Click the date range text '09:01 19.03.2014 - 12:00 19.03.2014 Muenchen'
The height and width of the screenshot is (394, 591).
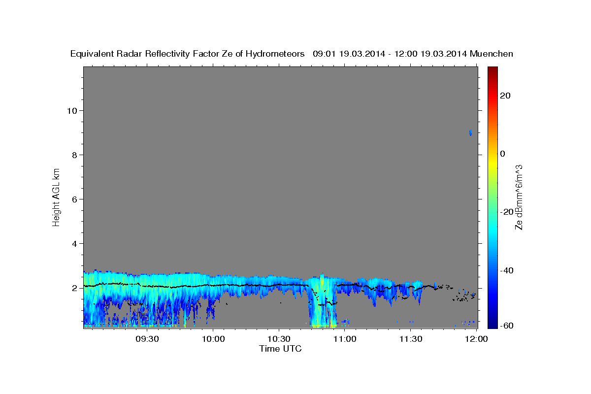(x=413, y=54)
